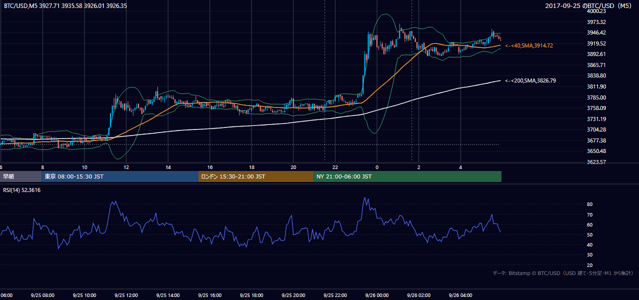The image size is (639, 300).
Task: Click the RSI 70 level label
Action: click(589, 214)
